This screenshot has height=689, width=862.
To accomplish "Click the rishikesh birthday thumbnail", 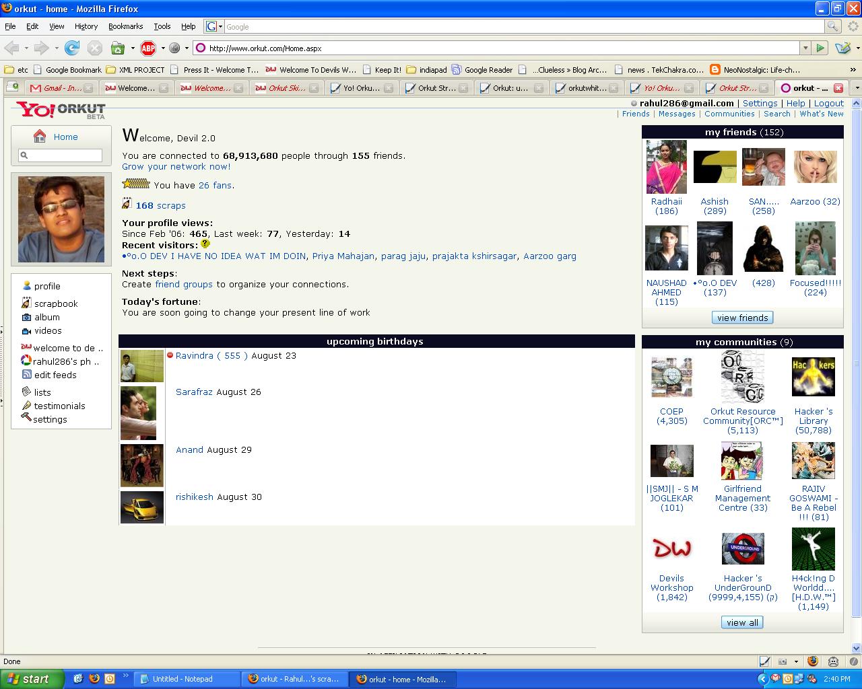I will coord(141,507).
